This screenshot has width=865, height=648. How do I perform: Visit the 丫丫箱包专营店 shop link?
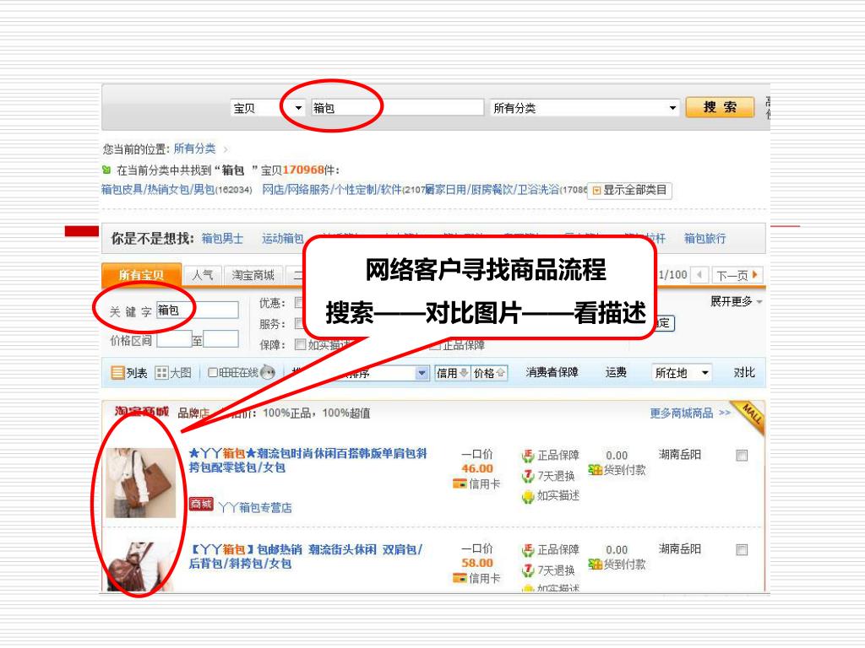click(x=255, y=507)
